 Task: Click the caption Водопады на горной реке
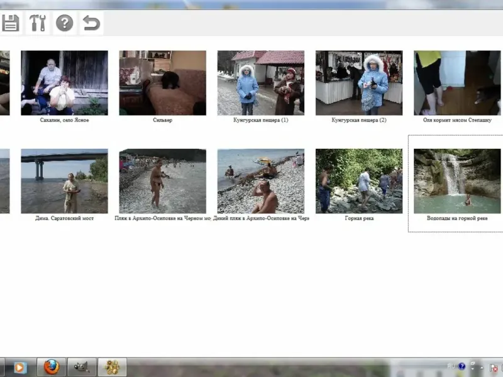click(457, 218)
